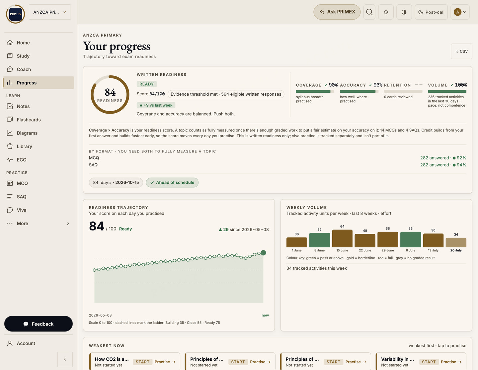Click the Coverage 90% progress bar
The image size is (478, 370).
pyautogui.click(x=315, y=91)
